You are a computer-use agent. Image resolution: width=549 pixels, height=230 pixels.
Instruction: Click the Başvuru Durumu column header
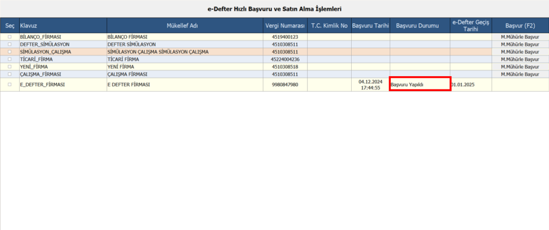[420, 26]
